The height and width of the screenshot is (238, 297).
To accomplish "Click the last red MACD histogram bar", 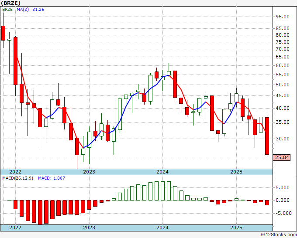I will [267, 203].
